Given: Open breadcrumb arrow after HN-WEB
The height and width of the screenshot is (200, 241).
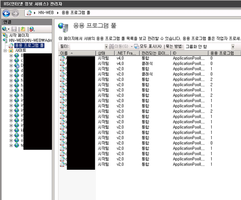Looking at the screenshot, I should (58, 13).
